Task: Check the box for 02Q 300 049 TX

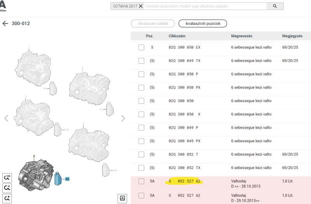Action: 141,61
